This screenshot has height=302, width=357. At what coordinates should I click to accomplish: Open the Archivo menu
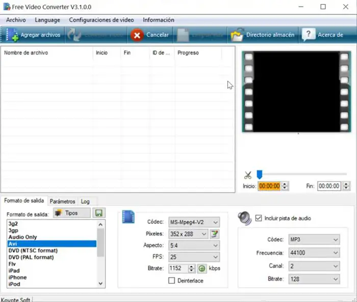tap(16, 20)
